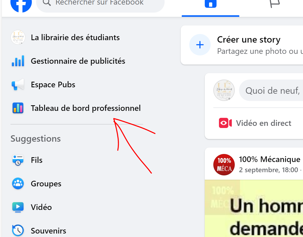Click the plus button to create a story
Screen dimensions: 303x237
click(x=200, y=45)
